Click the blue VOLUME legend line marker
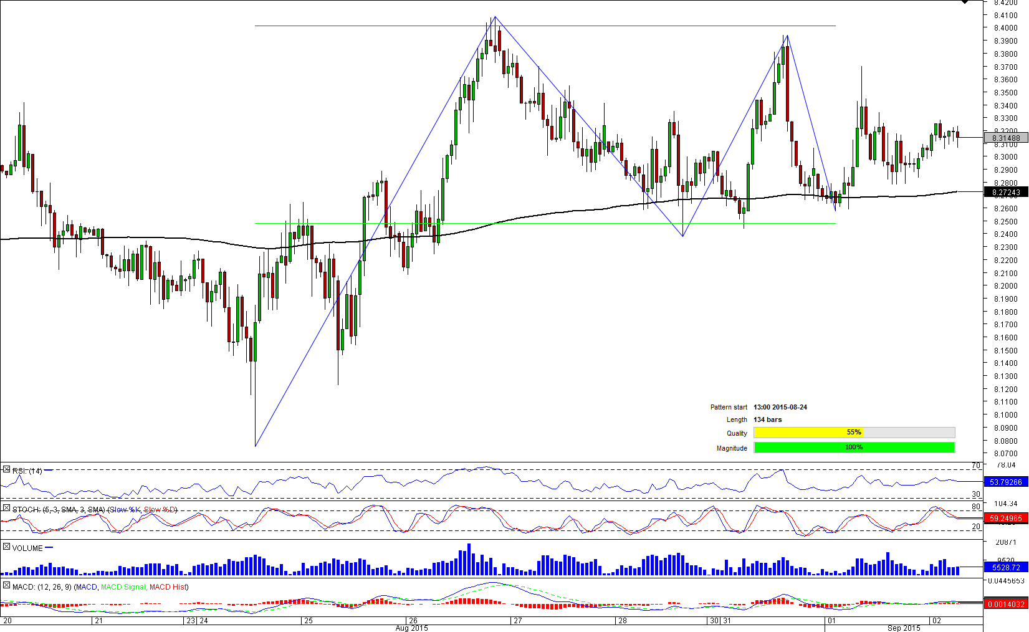Screen dimensions: 1029x632 (49, 548)
